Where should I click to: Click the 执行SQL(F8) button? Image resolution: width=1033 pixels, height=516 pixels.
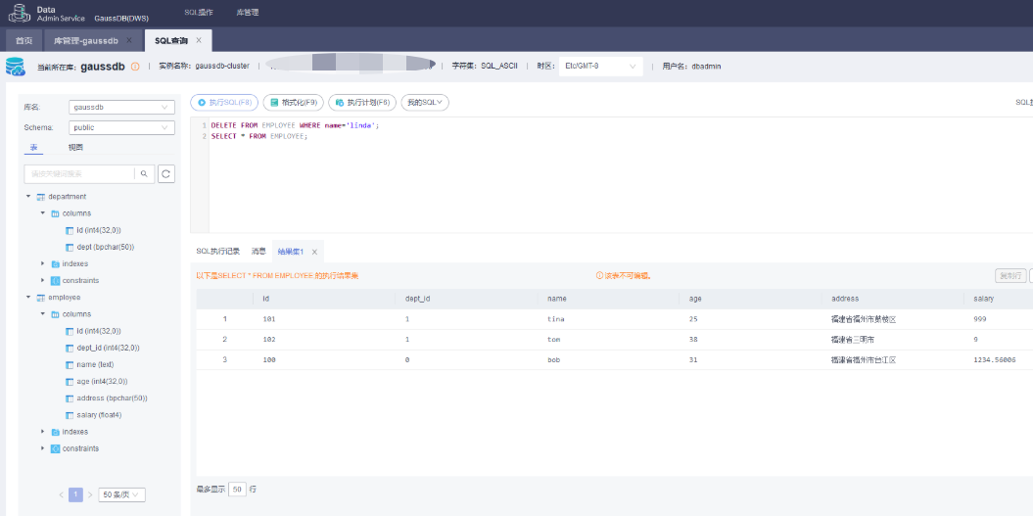coord(224,103)
